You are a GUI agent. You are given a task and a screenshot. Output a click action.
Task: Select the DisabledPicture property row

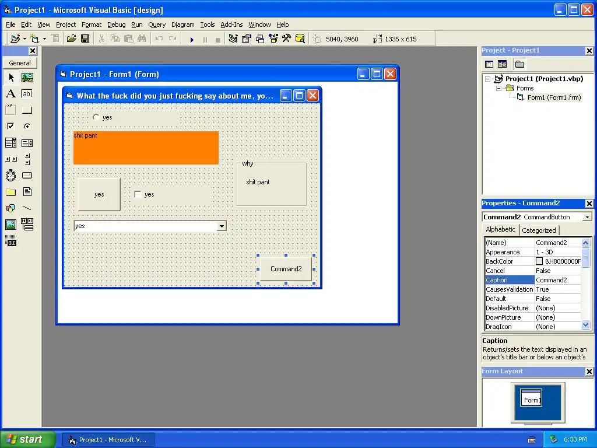[x=533, y=308]
